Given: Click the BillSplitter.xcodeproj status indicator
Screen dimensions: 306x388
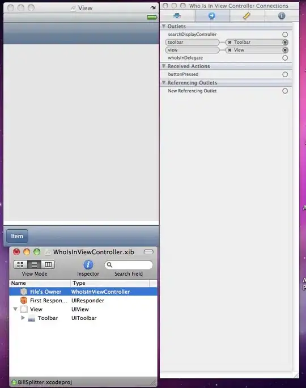Looking at the screenshot, I should point(14,382).
